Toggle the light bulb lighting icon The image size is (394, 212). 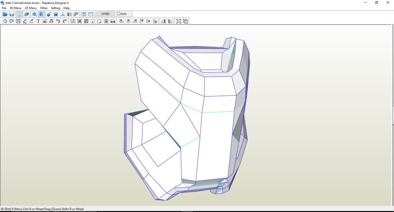(20, 14)
